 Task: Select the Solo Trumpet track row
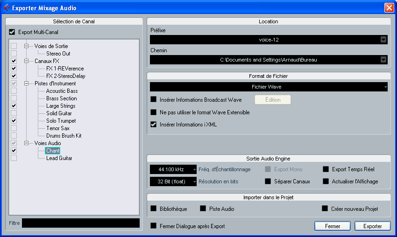pyautogui.click(x=61, y=121)
